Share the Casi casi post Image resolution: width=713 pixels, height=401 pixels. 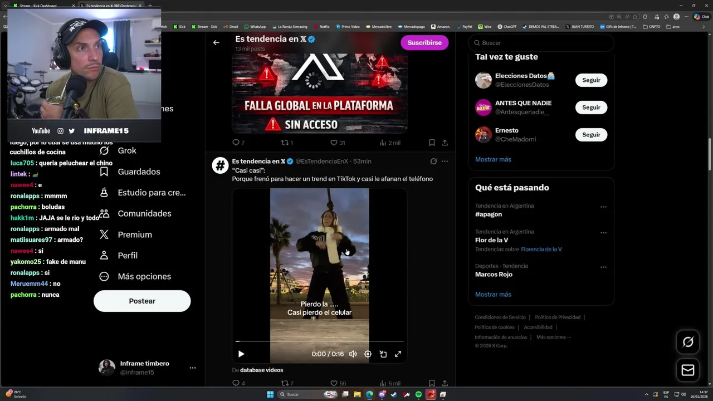click(x=445, y=383)
